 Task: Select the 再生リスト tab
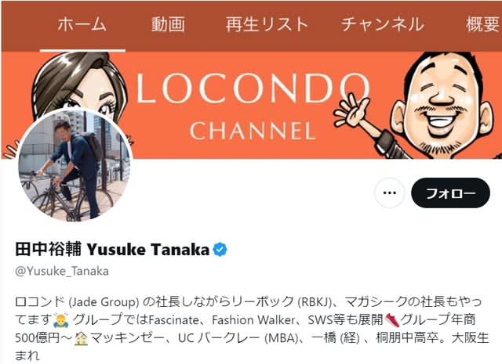[x=267, y=24]
